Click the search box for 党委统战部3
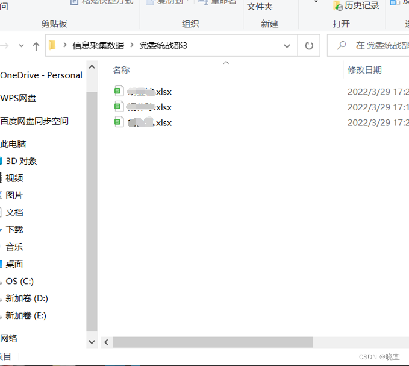This screenshot has height=366, width=409. click(x=368, y=46)
